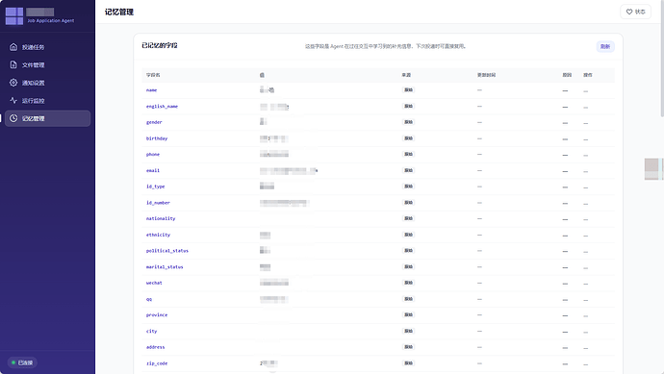Click the political_status field name
This screenshot has width=664, height=374.
click(x=167, y=251)
